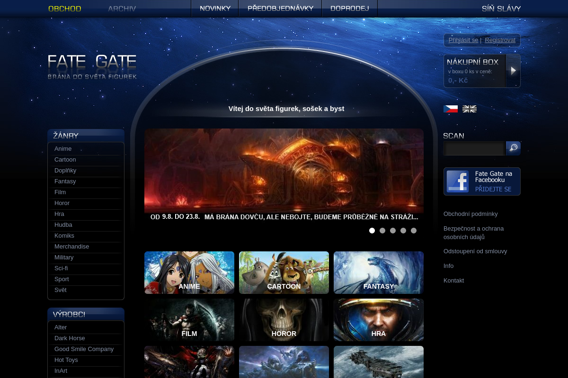Choose InArt manufacturer
568x378 pixels.
coord(61,371)
